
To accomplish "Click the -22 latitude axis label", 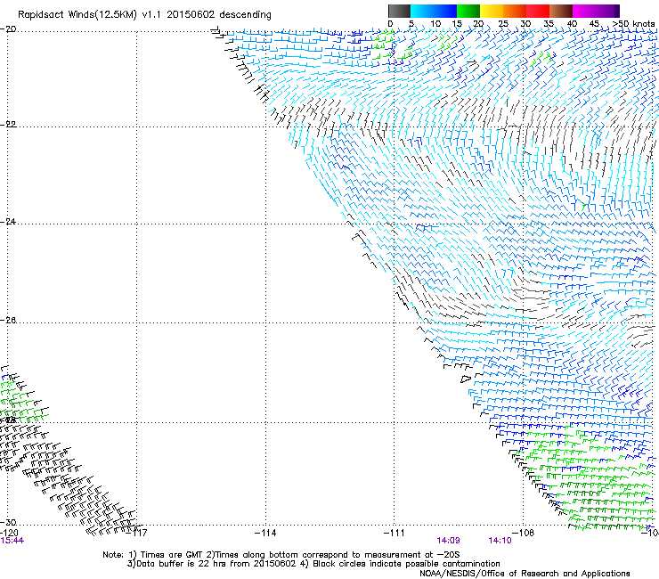I will coord(8,124).
